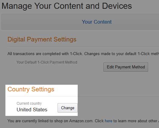Select the Digital Payment Settings heading

click(42, 40)
